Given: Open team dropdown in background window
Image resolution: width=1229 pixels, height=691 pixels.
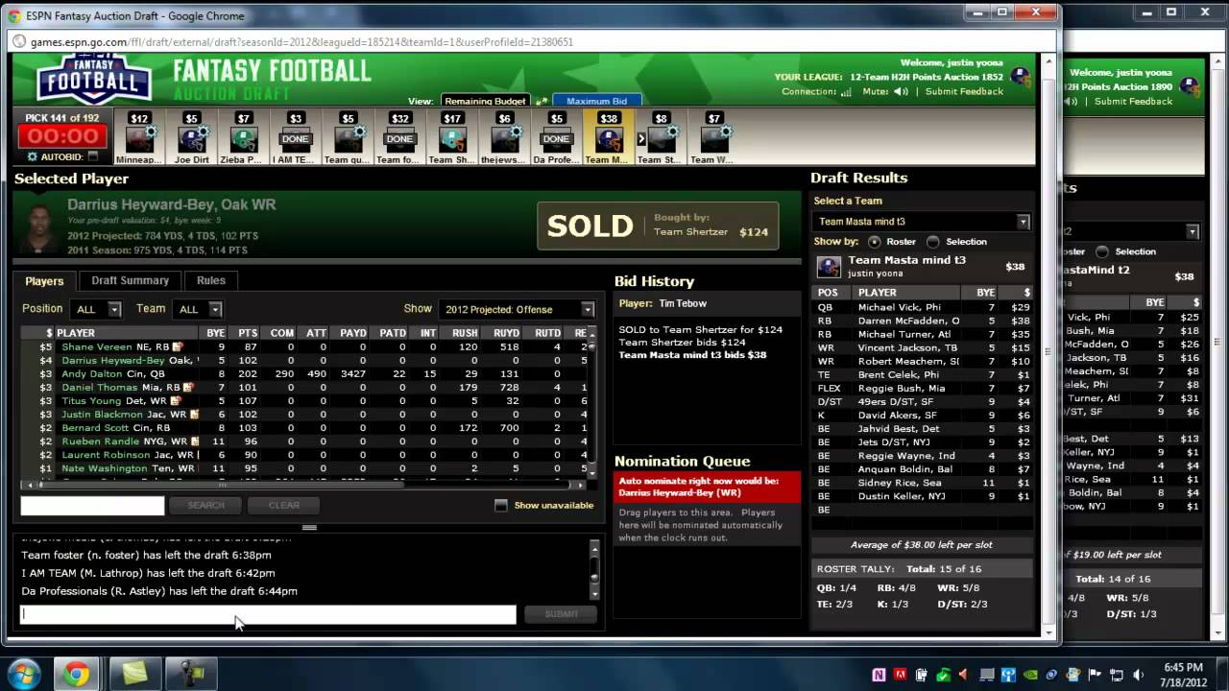Looking at the screenshot, I should pos(1133,231).
